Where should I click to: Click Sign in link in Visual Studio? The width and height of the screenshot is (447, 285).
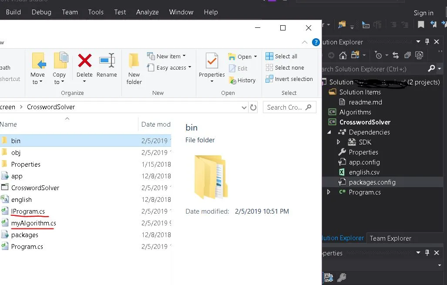[423, 13]
